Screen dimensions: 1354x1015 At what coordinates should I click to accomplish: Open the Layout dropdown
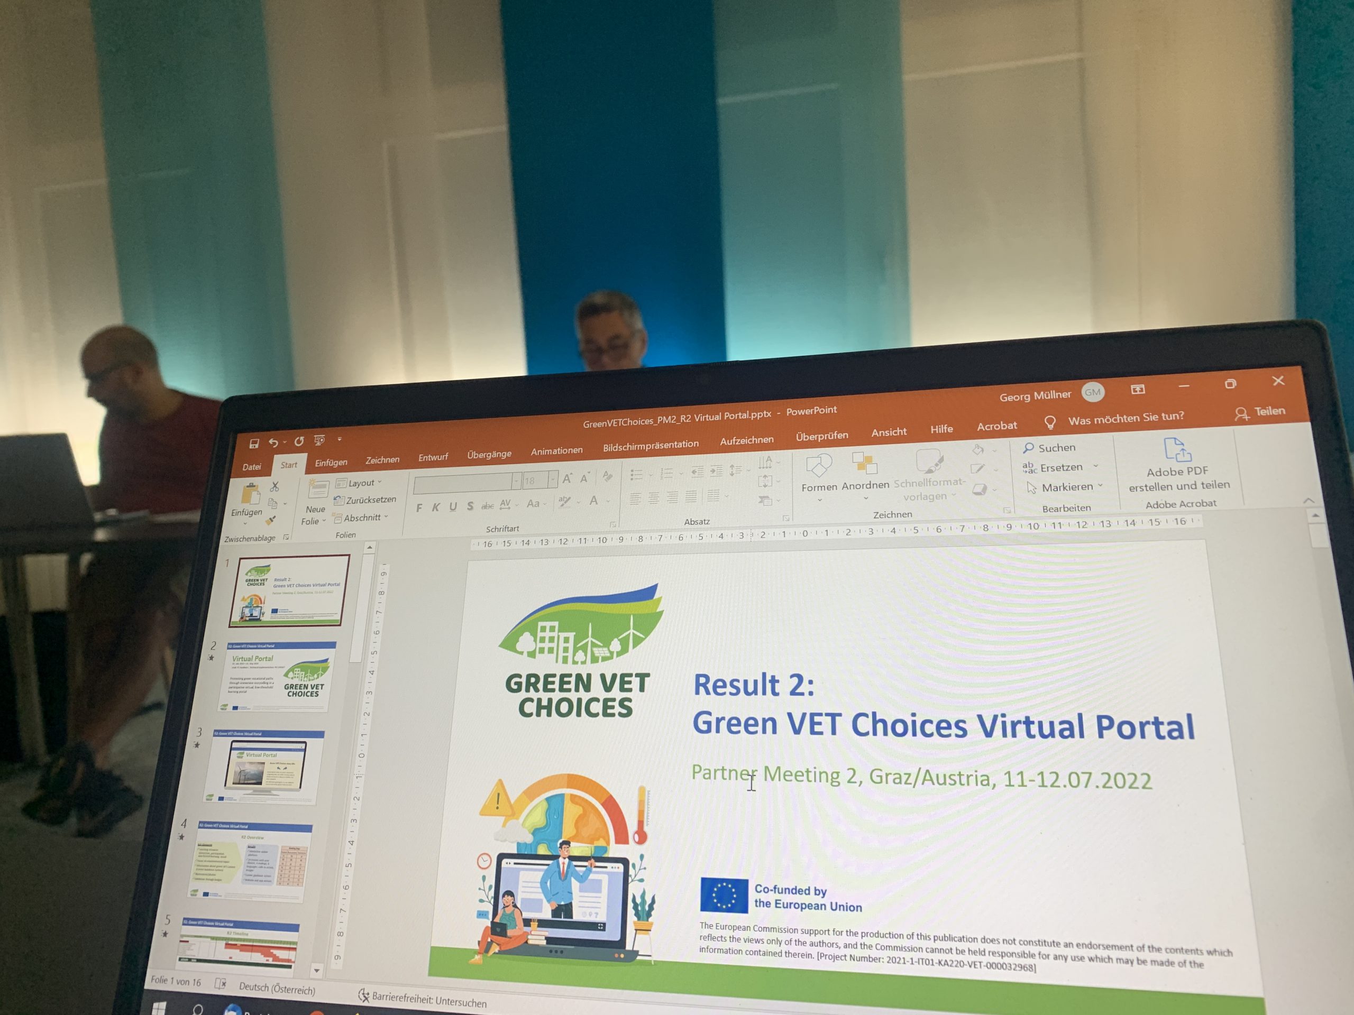tap(360, 483)
